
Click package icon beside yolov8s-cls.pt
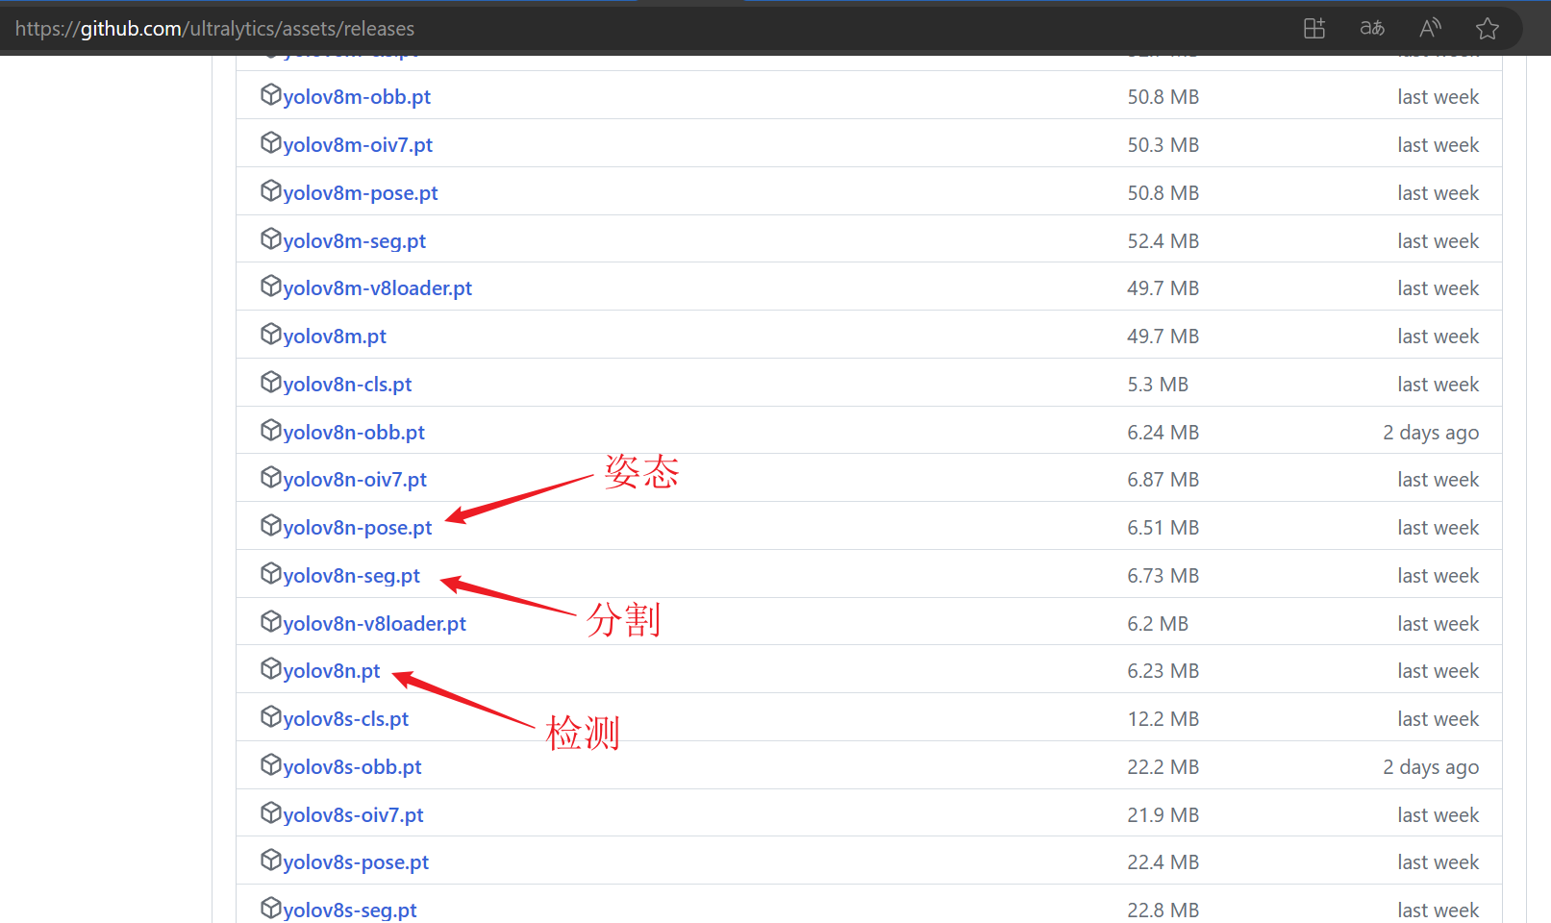pos(270,716)
